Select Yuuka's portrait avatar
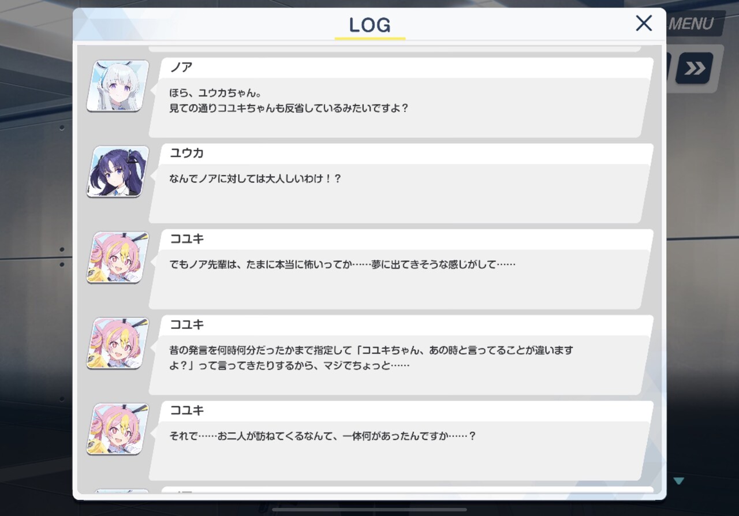739x516 pixels. (x=118, y=171)
